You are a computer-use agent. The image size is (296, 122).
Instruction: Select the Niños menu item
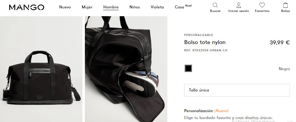tap(135, 7)
